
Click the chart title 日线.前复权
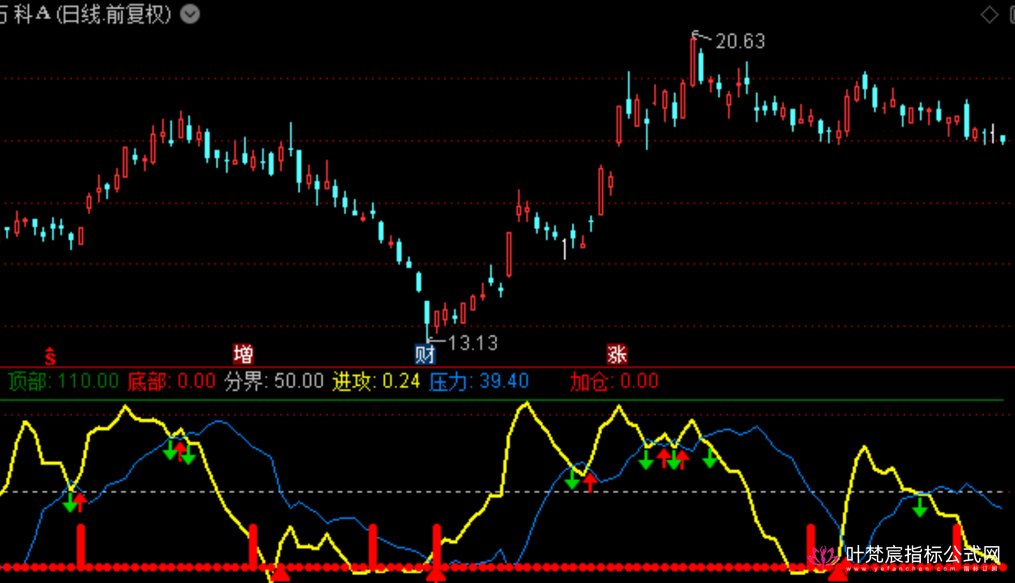[x=114, y=14]
